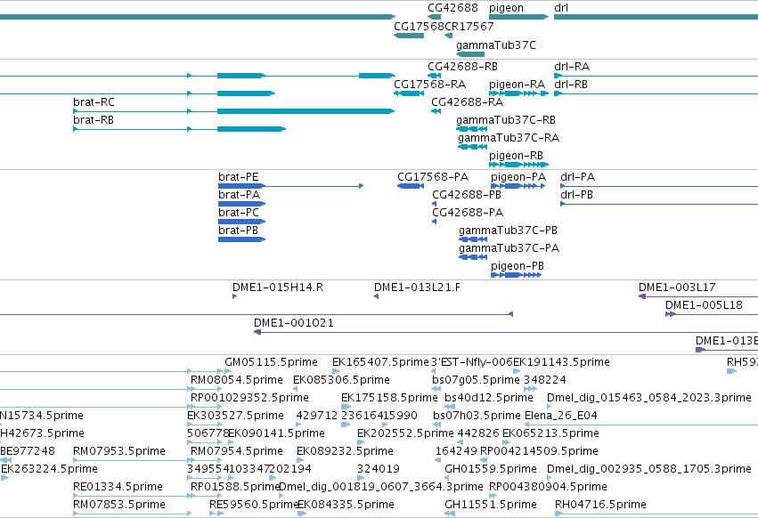The image size is (758, 518).
Task: Click the drl-PA protein label
Action: click(578, 177)
